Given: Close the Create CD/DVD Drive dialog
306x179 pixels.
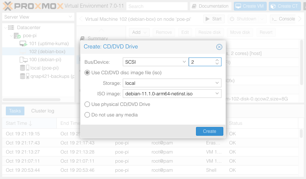Looking at the screenshot, I should 219,47.
